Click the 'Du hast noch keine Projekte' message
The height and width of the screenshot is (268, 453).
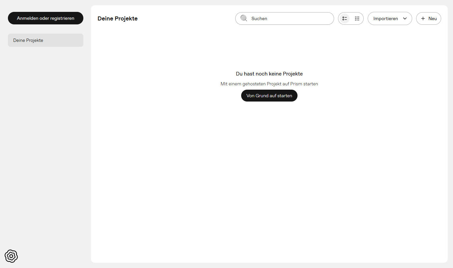pyautogui.click(x=269, y=74)
